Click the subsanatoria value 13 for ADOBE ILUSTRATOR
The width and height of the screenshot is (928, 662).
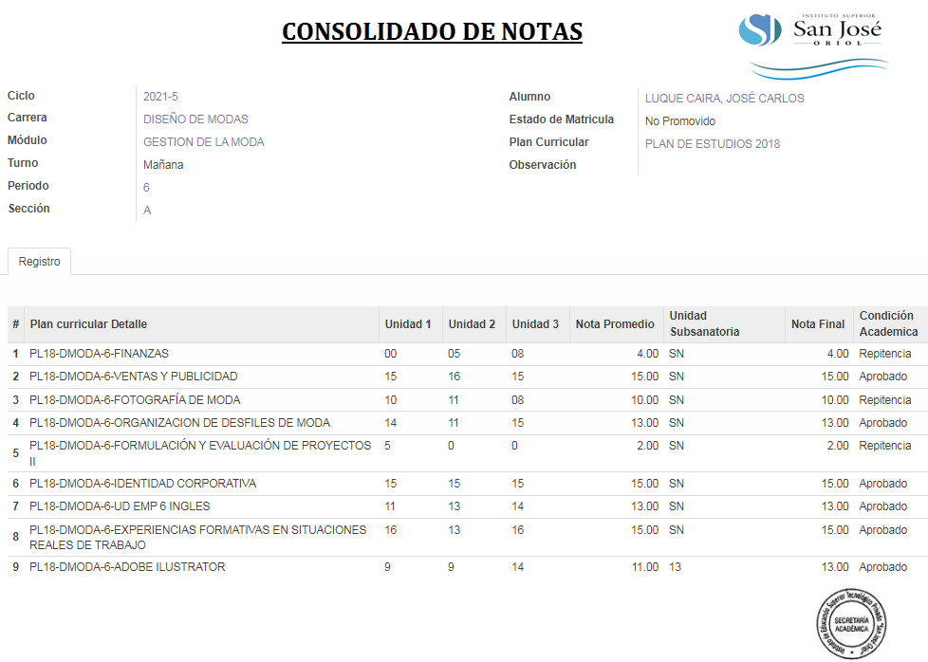(x=676, y=567)
